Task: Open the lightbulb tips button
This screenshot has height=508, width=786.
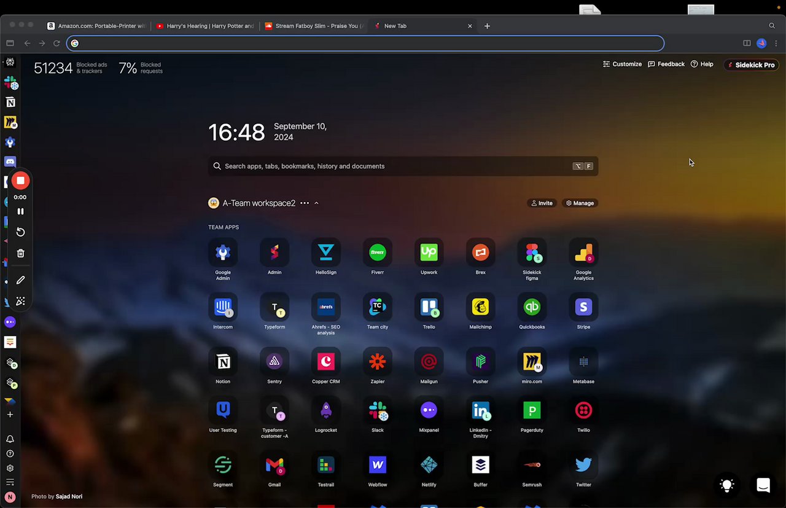Action: (727, 485)
